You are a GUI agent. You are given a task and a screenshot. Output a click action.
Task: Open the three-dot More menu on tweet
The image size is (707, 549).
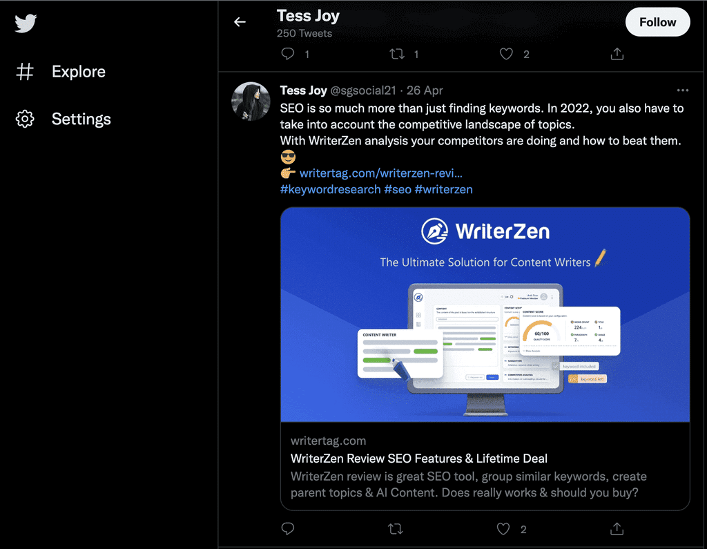click(683, 90)
